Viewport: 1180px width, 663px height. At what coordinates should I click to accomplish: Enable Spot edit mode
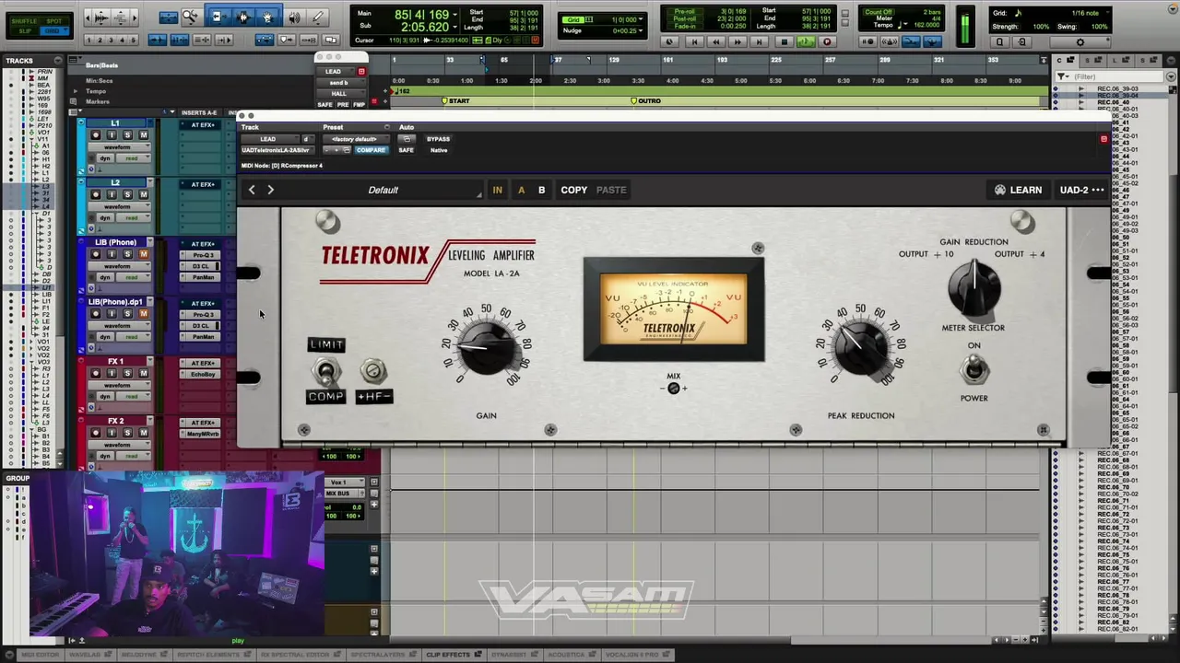click(54, 21)
